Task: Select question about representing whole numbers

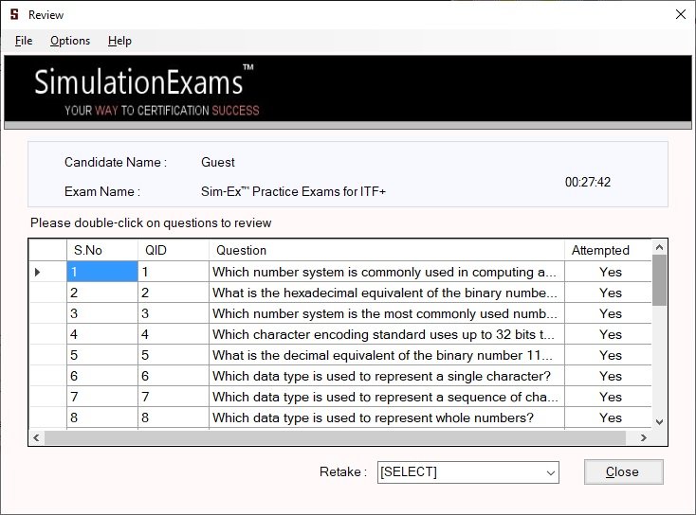Action: [x=387, y=417]
